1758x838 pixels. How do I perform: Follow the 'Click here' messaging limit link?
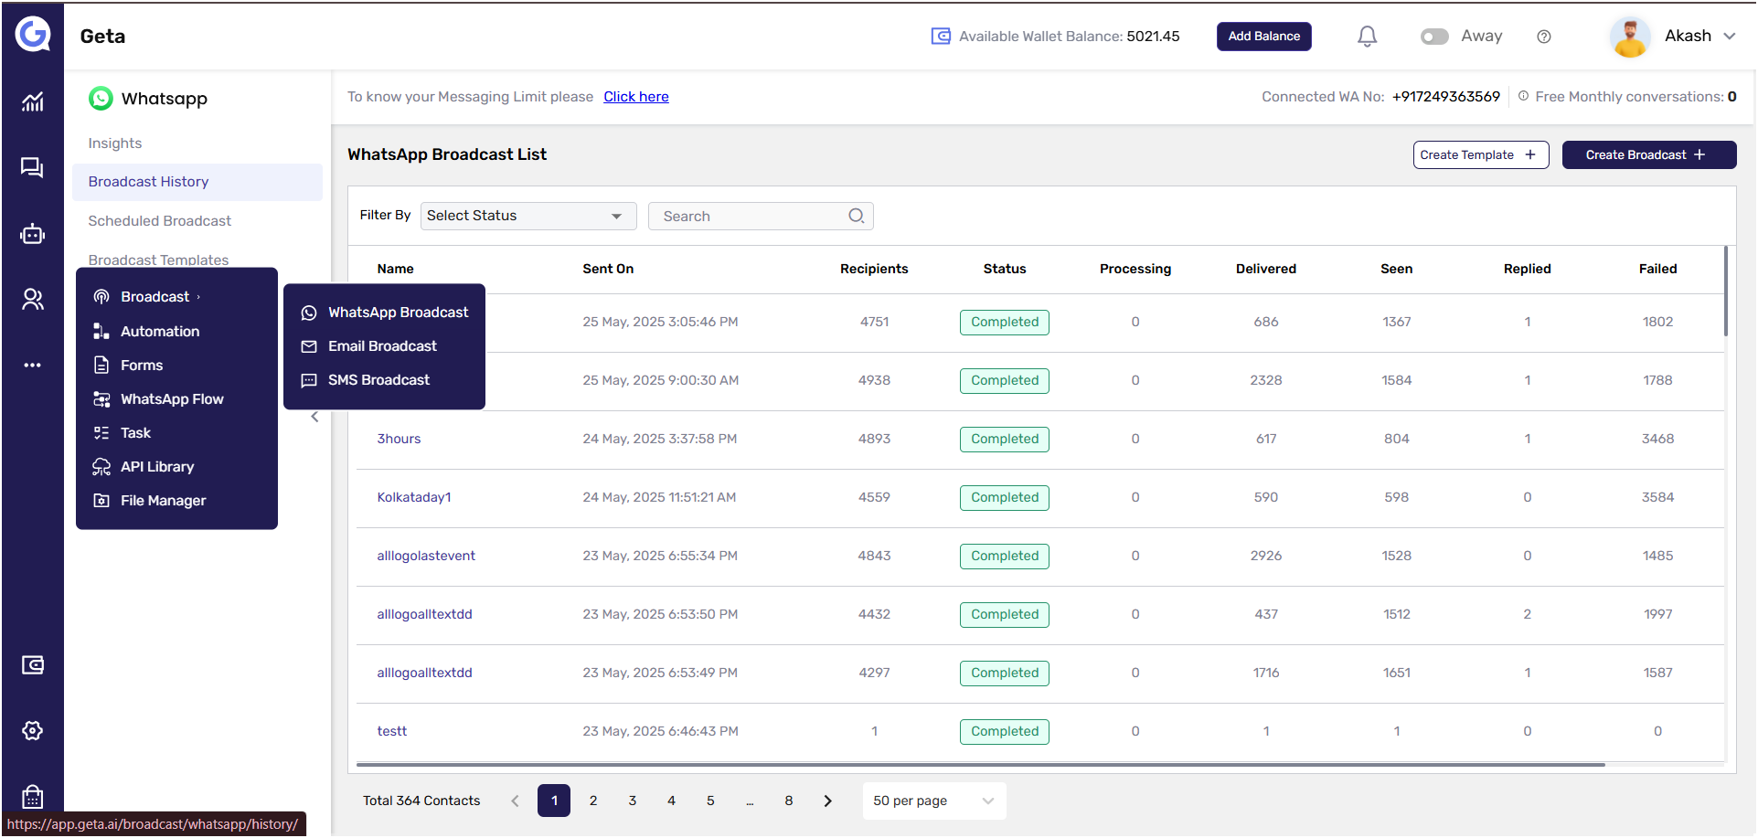tap(635, 97)
